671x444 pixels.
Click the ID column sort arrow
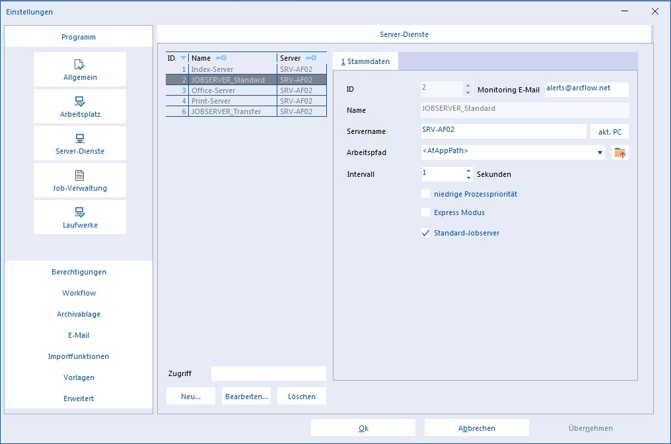click(183, 58)
